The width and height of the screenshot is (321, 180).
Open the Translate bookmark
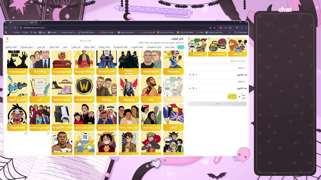tap(52, 32)
